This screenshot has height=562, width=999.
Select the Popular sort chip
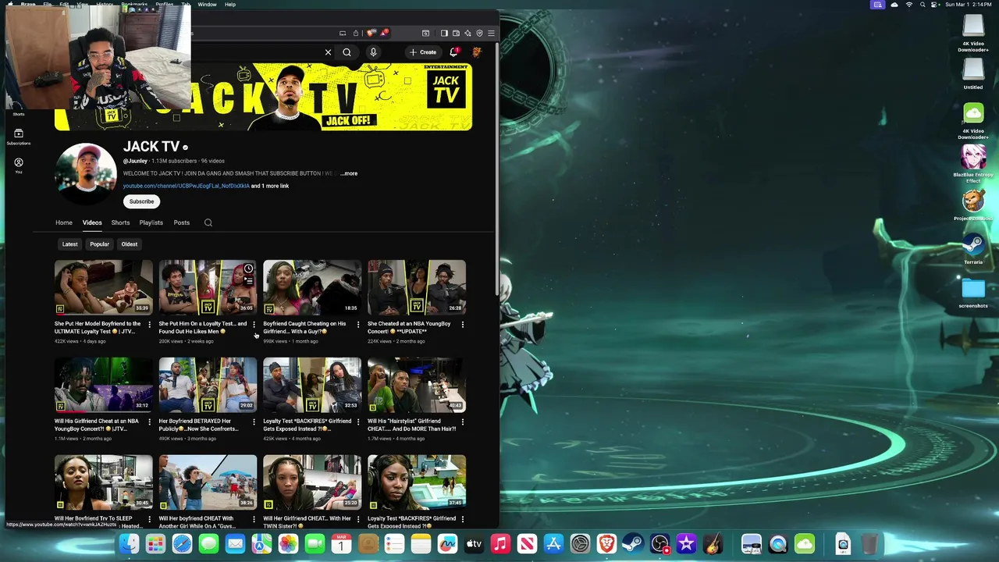pos(99,244)
